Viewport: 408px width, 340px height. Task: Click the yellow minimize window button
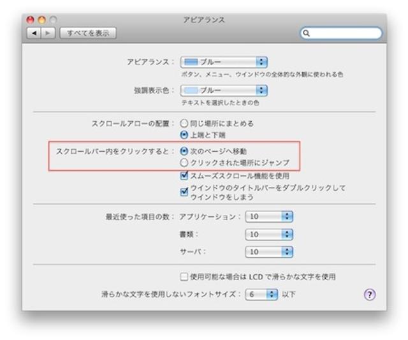click(41, 20)
